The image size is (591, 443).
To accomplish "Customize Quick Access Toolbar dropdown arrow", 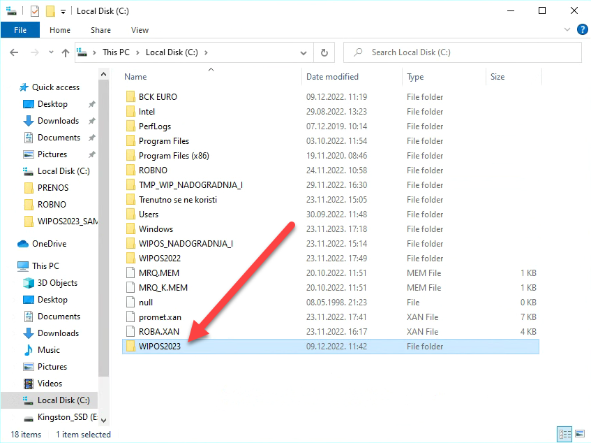I will coord(63,12).
